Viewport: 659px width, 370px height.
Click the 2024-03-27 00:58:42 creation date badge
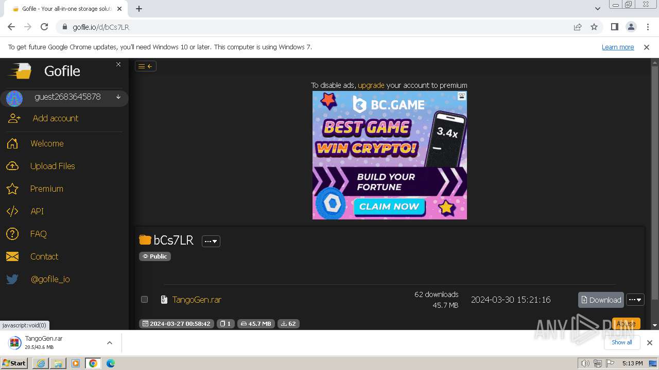[176, 324]
